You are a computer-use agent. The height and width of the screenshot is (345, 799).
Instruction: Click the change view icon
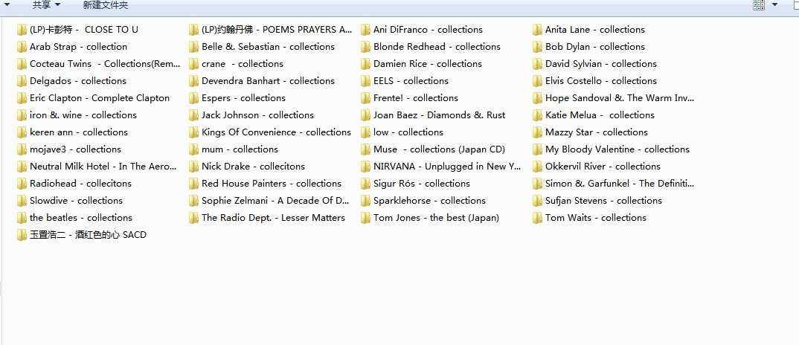[759, 4]
